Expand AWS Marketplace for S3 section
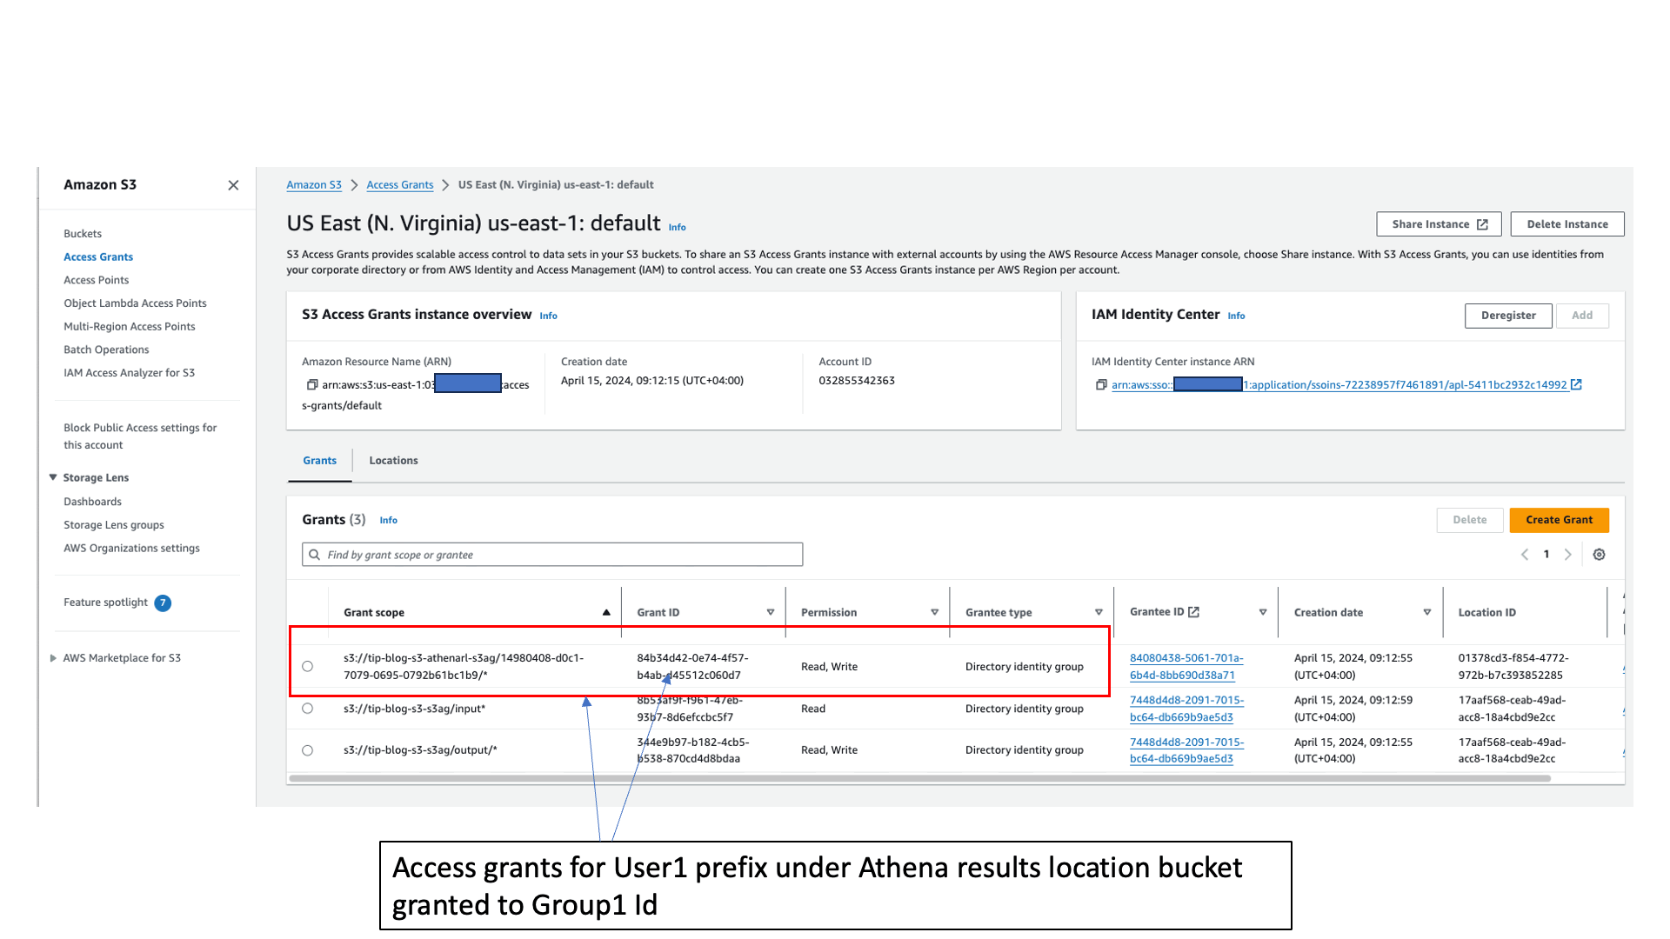The height and width of the screenshot is (939, 1670). (x=53, y=658)
